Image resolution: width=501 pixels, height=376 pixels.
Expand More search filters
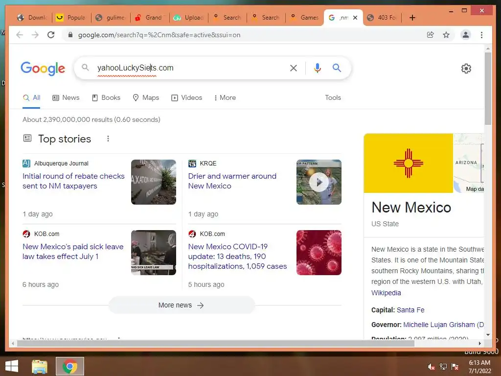225,97
